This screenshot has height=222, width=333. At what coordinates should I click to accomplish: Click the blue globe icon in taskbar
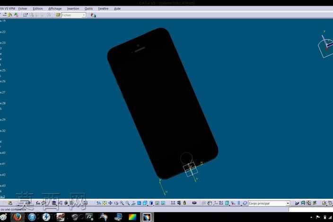[x=32, y=217]
